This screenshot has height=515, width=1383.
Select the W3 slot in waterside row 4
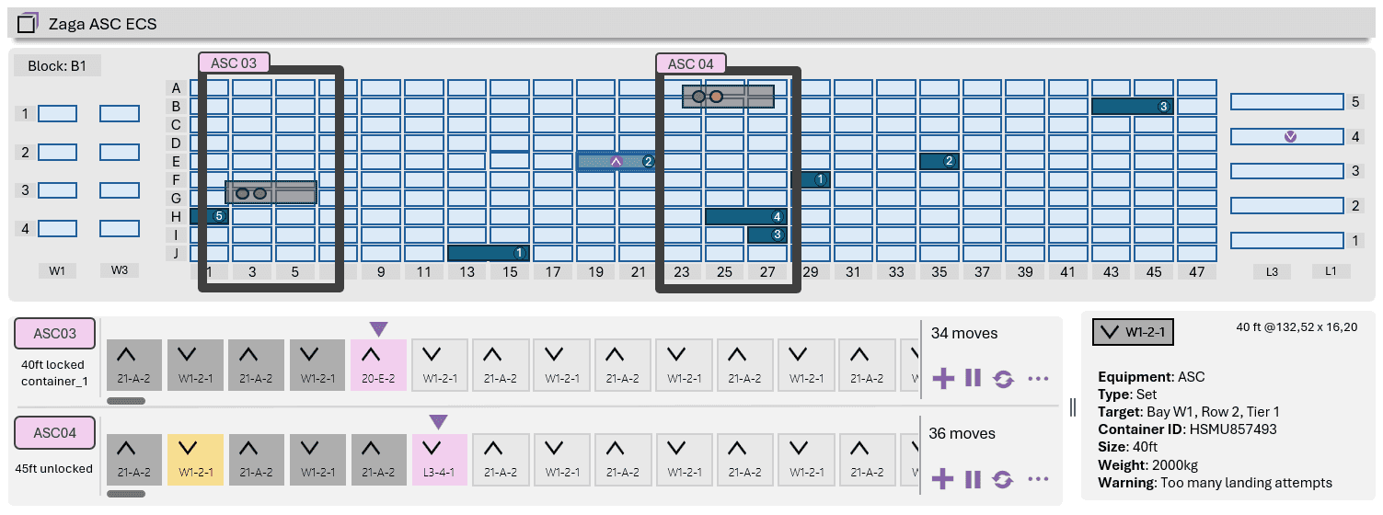pyautogui.click(x=120, y=228)
